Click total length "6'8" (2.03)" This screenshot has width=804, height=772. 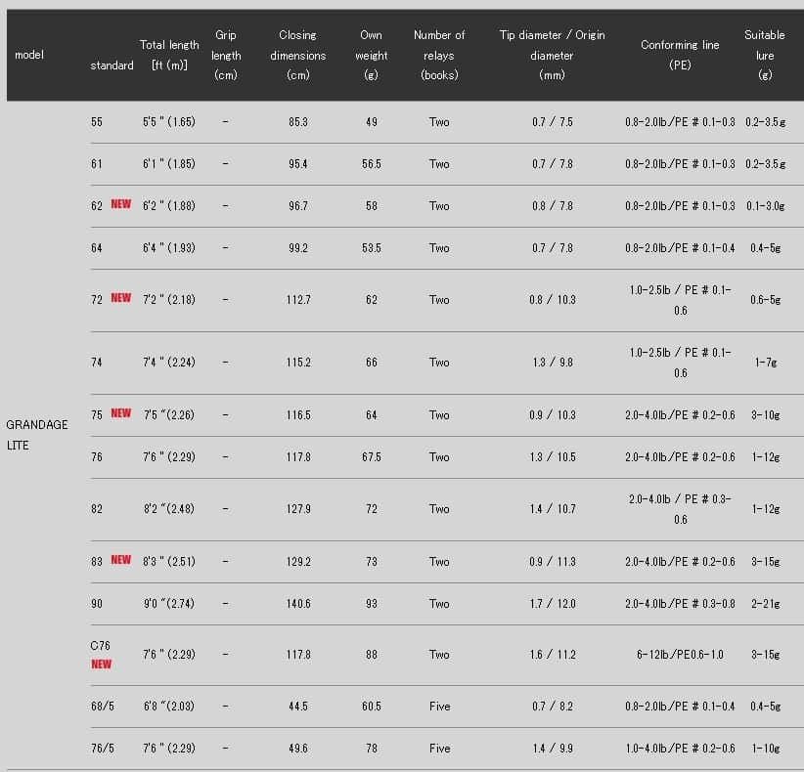click(169, 706)
